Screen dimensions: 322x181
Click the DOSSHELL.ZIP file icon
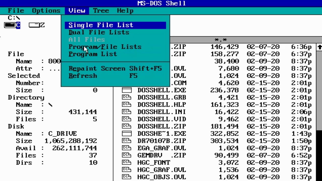tap(127, 126)
